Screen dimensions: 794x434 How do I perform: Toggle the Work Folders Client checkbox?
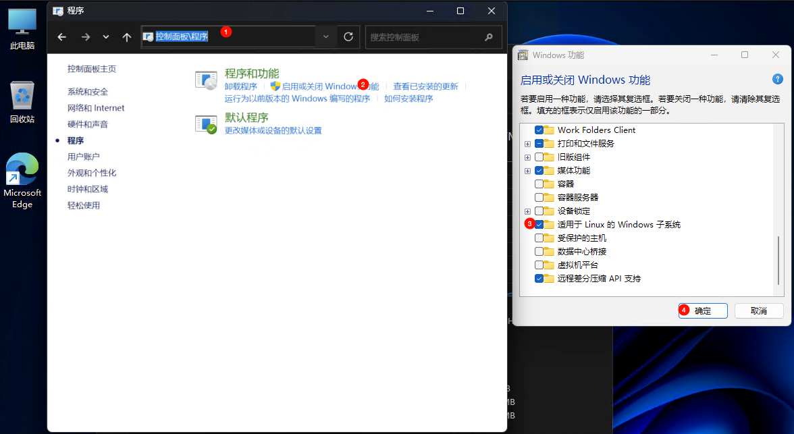click(x=539, y=130)
